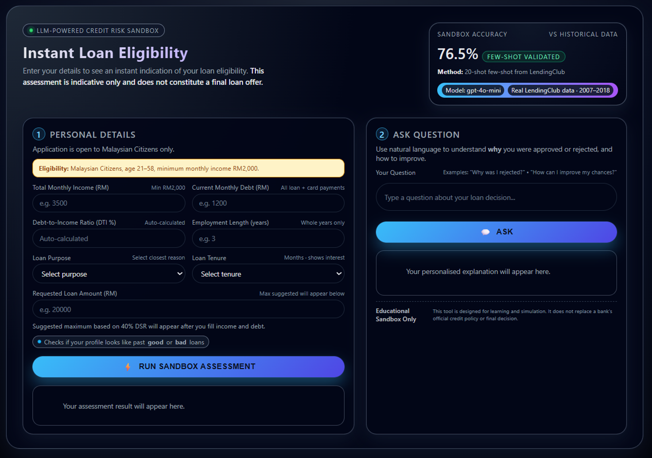
Task: Click the step 1 circle badge
Action: (39, 134)
